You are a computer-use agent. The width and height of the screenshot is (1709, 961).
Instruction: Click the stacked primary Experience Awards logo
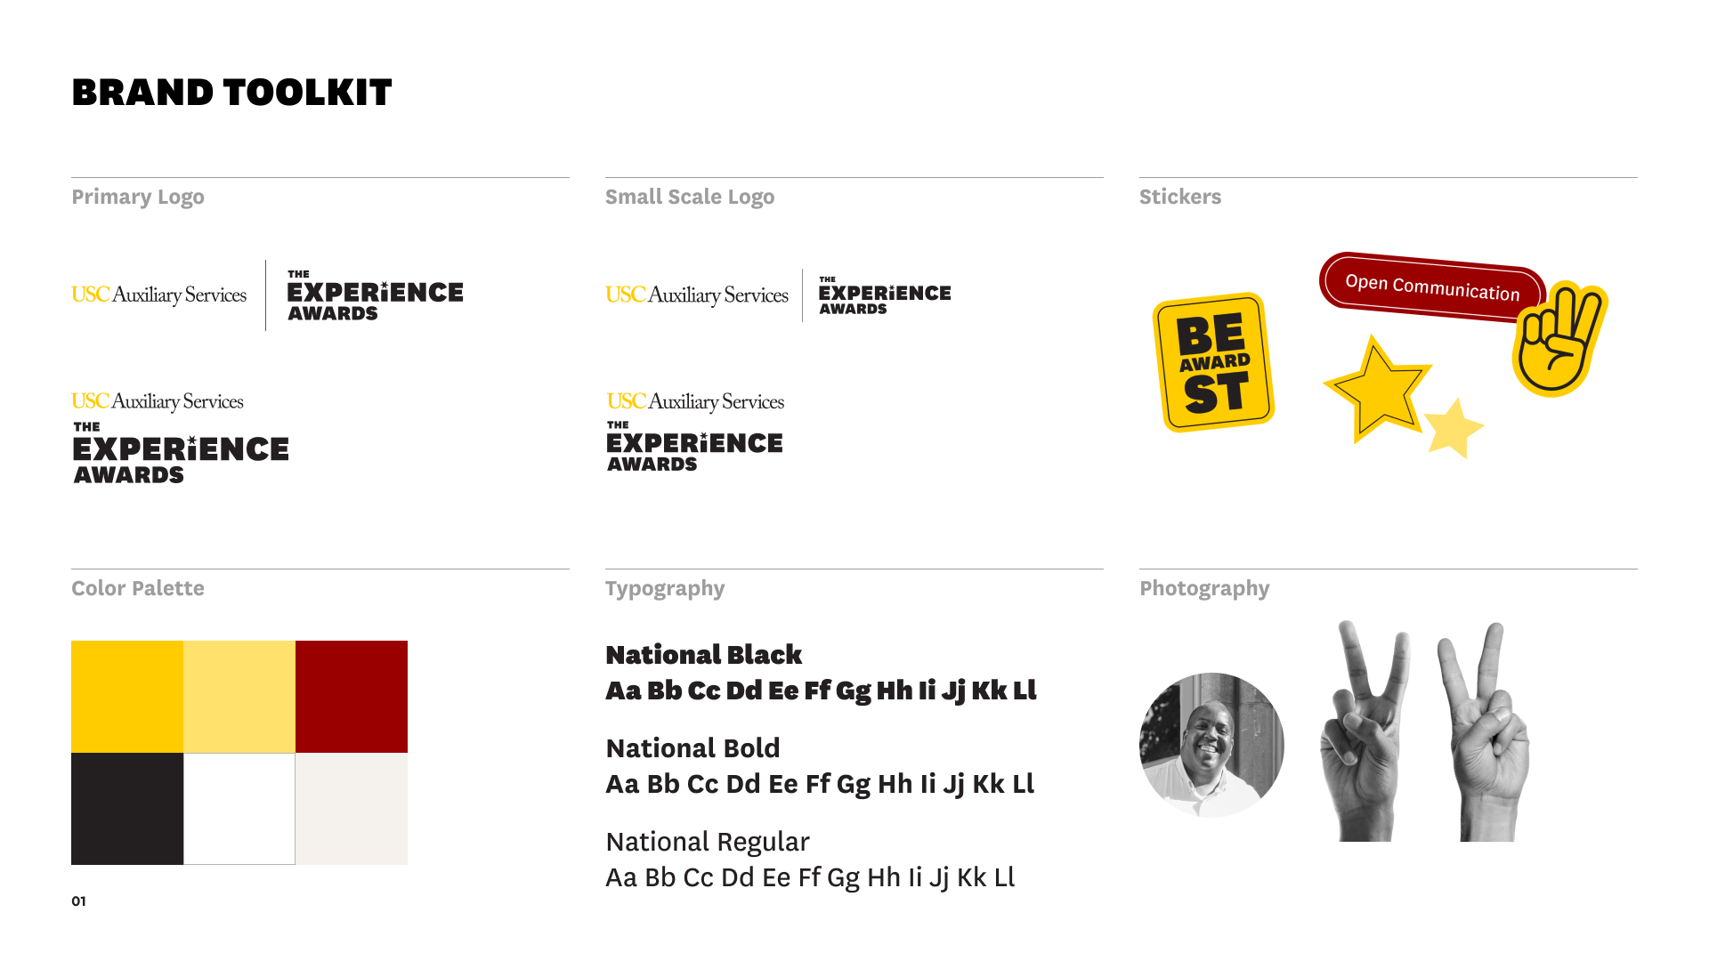tap(180, 438)
